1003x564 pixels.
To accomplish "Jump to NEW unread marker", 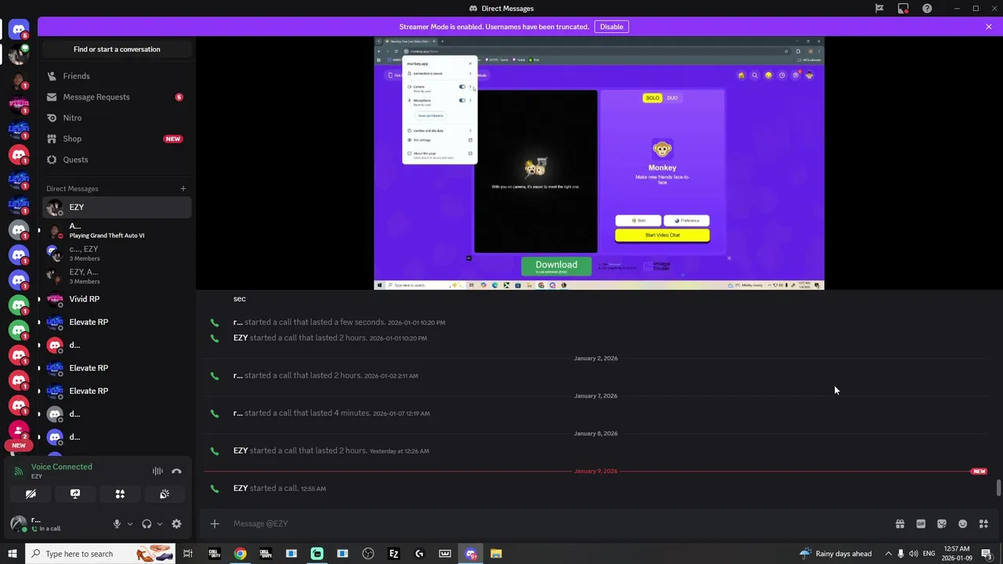I will click(979, 472).
